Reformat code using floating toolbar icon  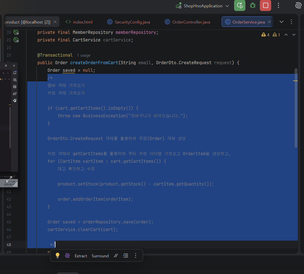[x=126, y=256]
